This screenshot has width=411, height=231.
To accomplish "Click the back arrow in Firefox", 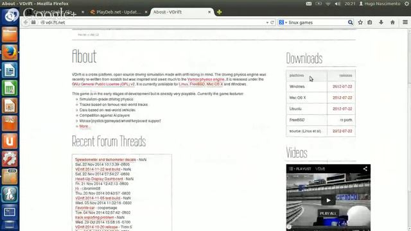I will tap(26, 22).
